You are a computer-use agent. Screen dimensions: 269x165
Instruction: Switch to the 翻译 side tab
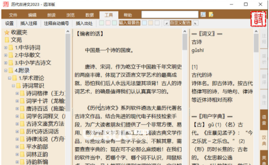coord(264,79)
